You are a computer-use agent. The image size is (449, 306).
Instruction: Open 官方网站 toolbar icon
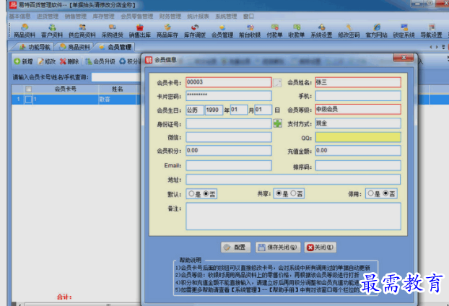pyautogui.click(x=376, y=31)
